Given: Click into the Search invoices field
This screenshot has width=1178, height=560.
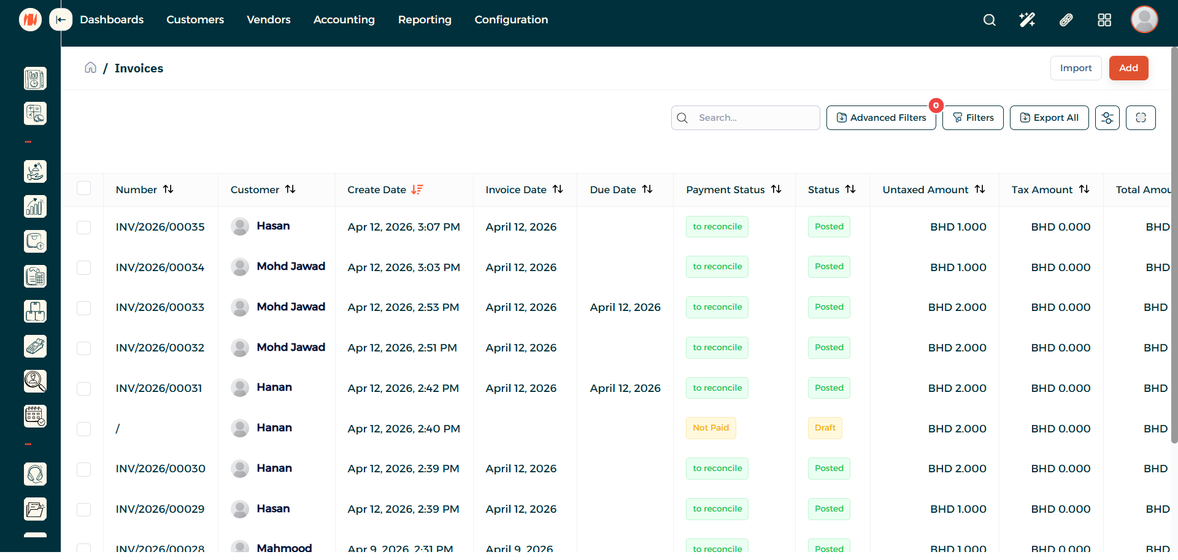Looking at the screenshot, I should (x=755, y=118).
